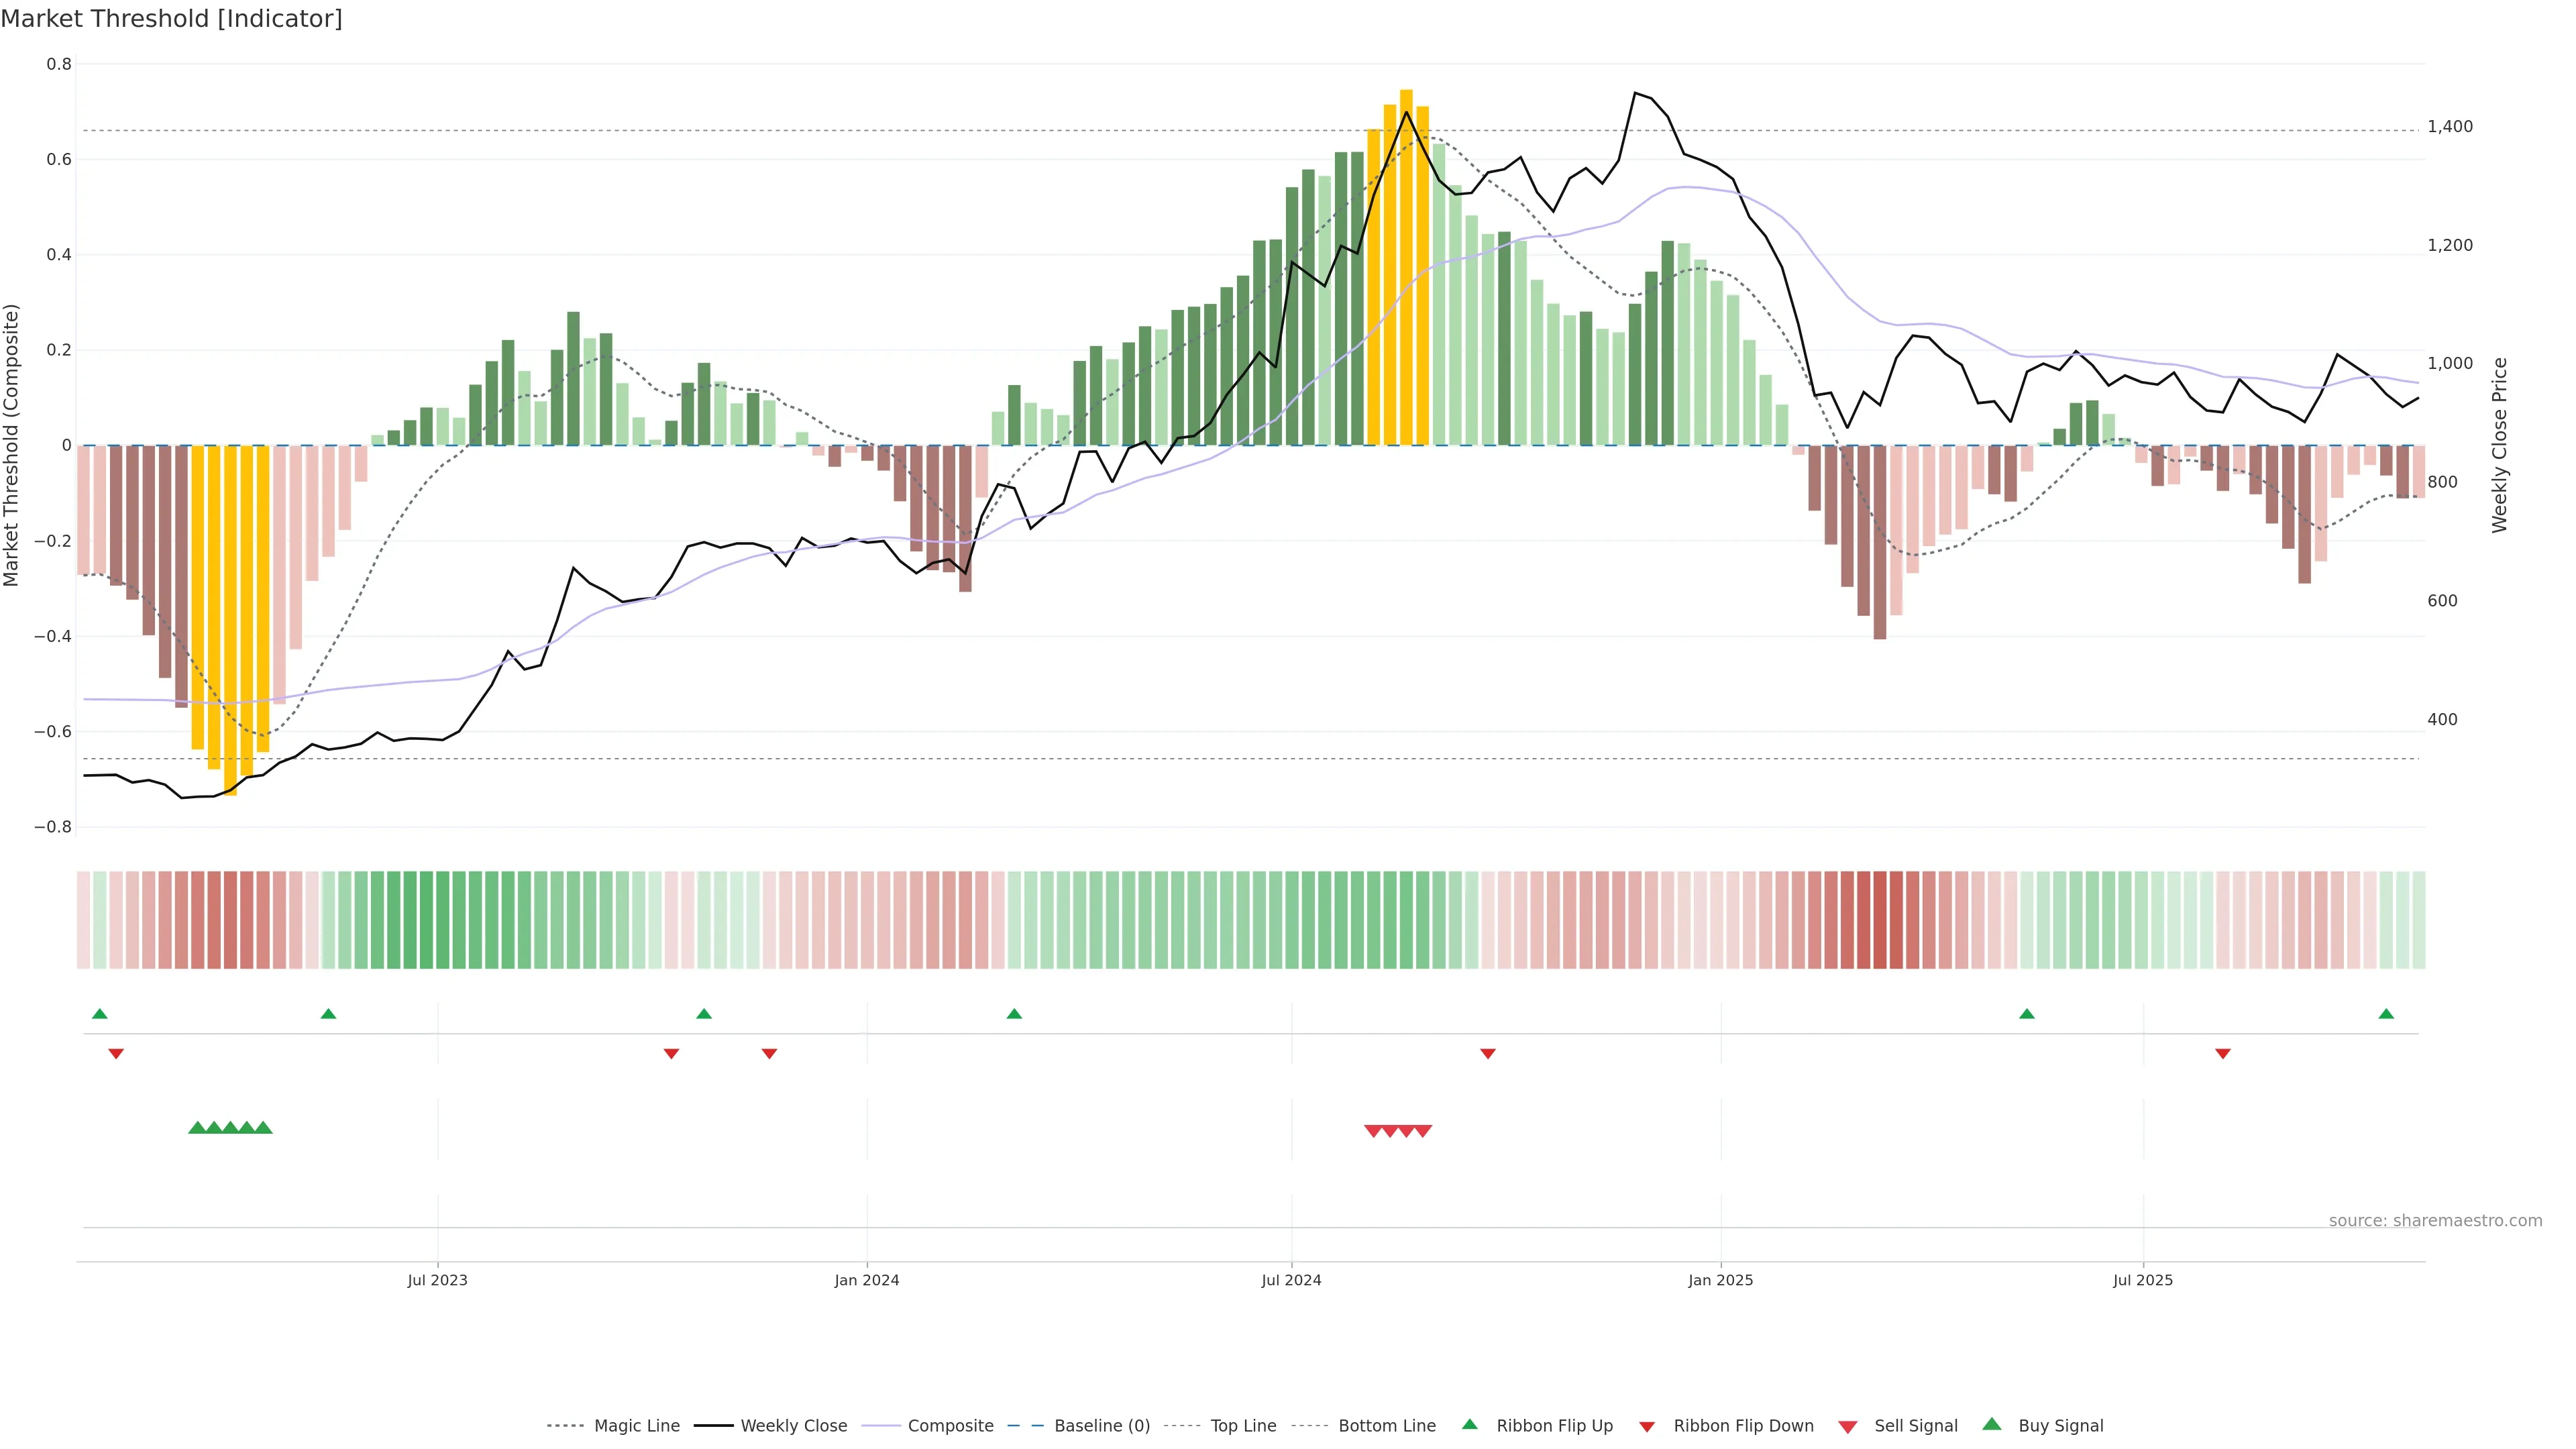Click the Buy Signal triangle icon in the legend
This screenshot has height=1449, width=2576.
coord(1992,1424)
